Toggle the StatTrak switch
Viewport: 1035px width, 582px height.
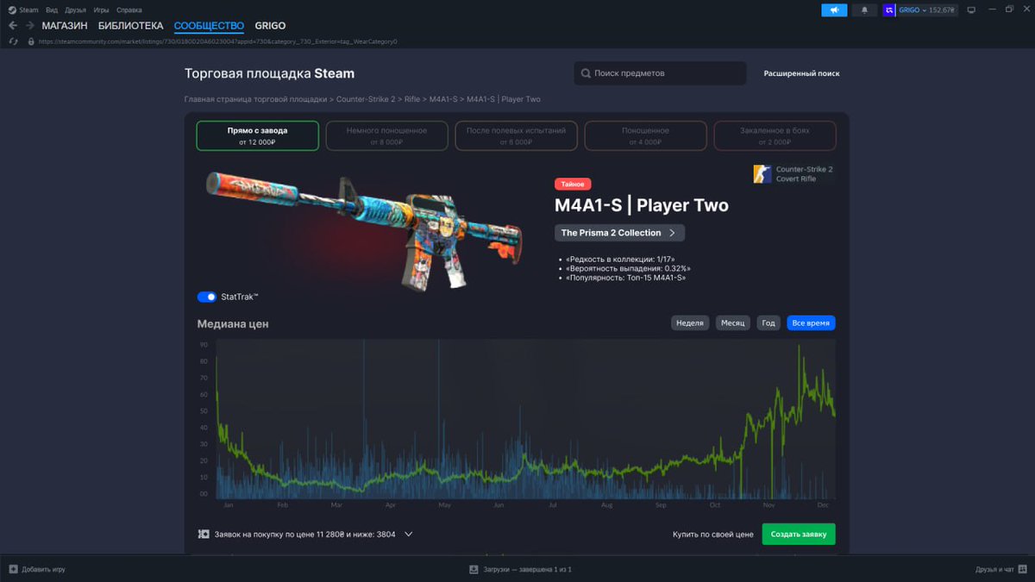[207, 297]
